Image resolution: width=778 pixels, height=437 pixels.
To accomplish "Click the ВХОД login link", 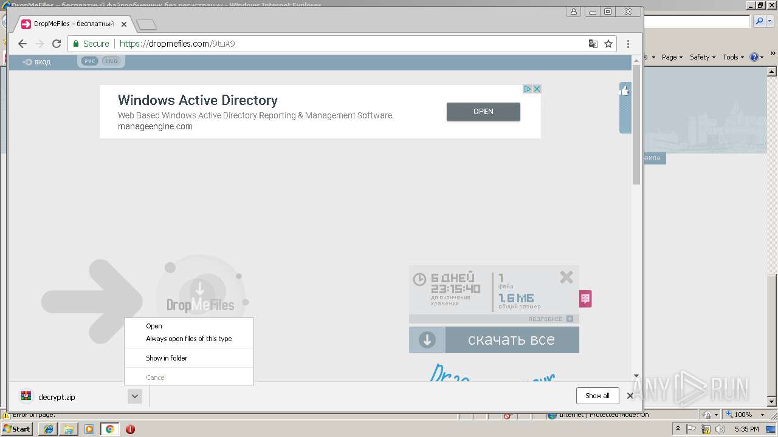I will pyautogui.click(x=36, y=62).
